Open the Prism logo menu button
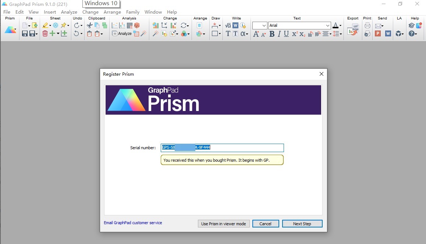Screen dimensions: 426x244 click(x=10, y=30)
